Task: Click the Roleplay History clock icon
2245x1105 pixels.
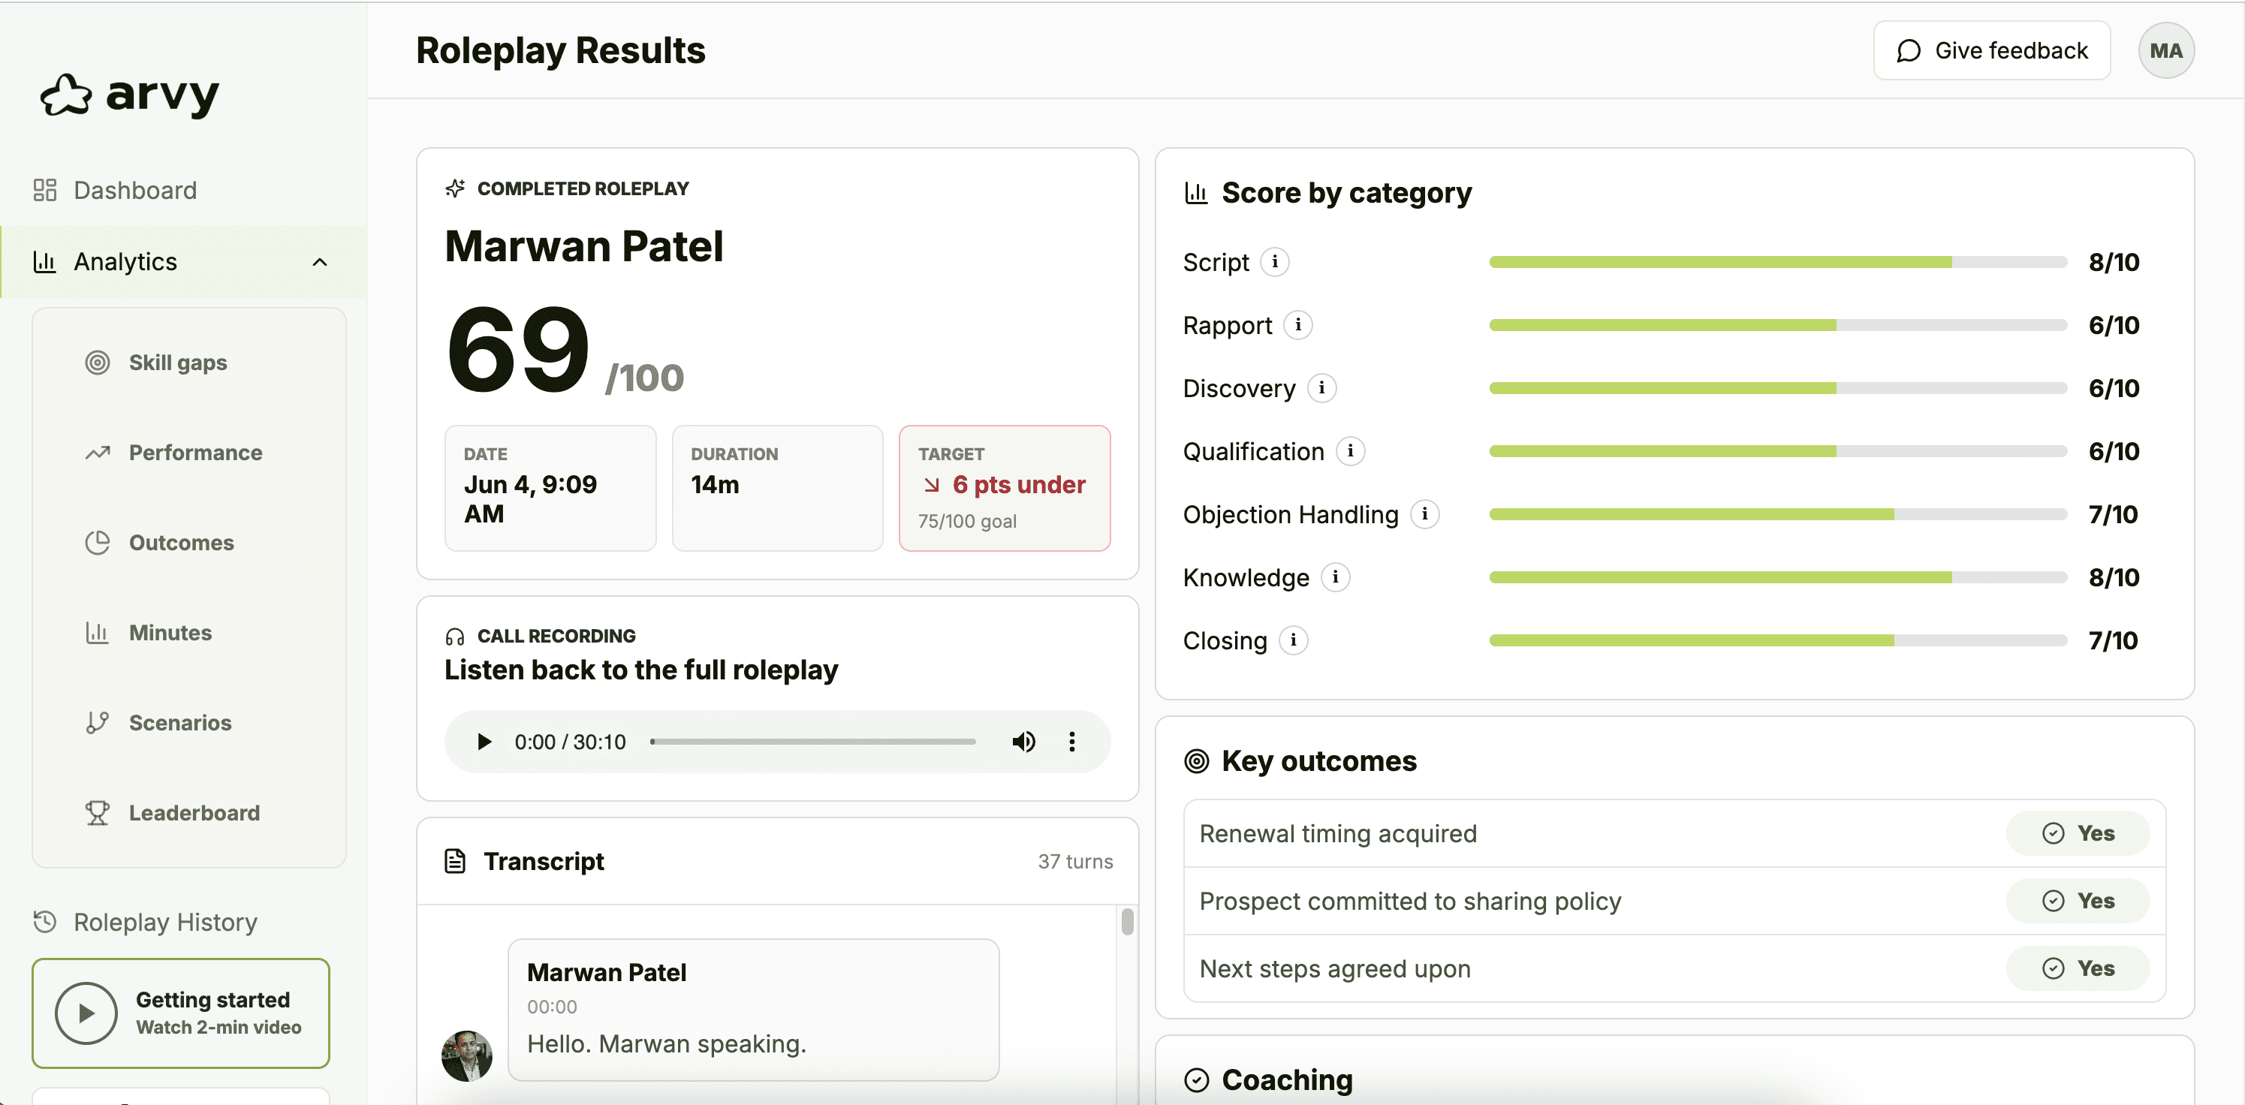Action: (x=44, y=921)
